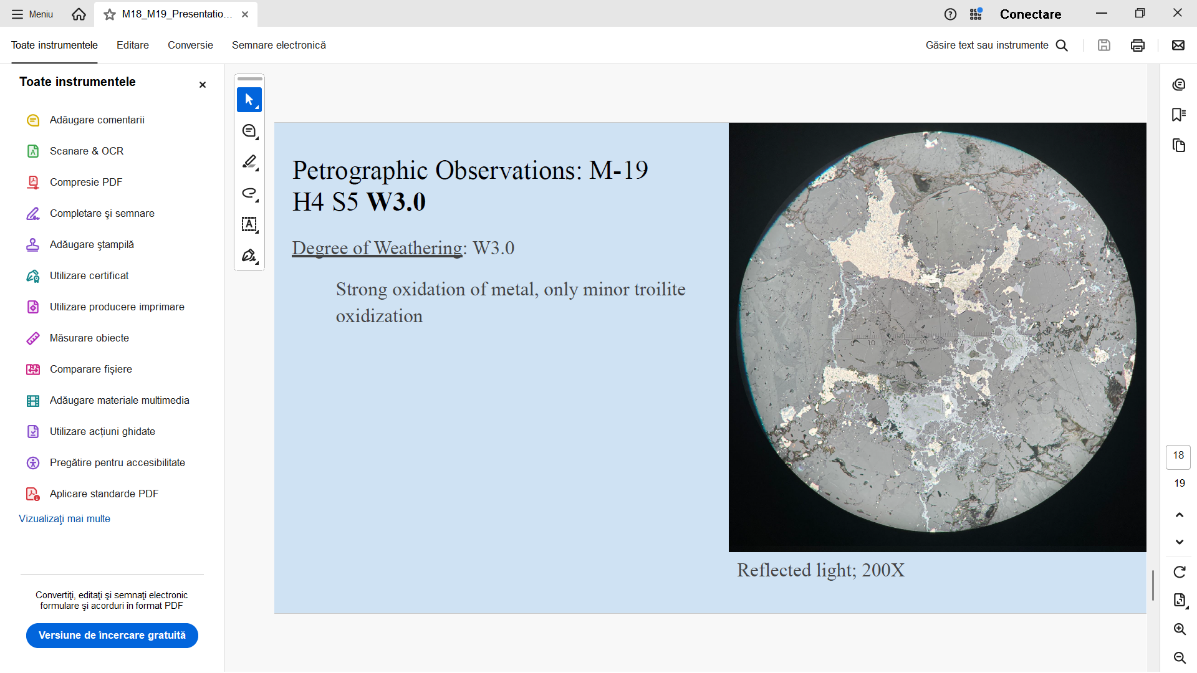
Task: Click the vertical scrollbar thumb
Action: pyautogui.click(x=1153, y=585)
